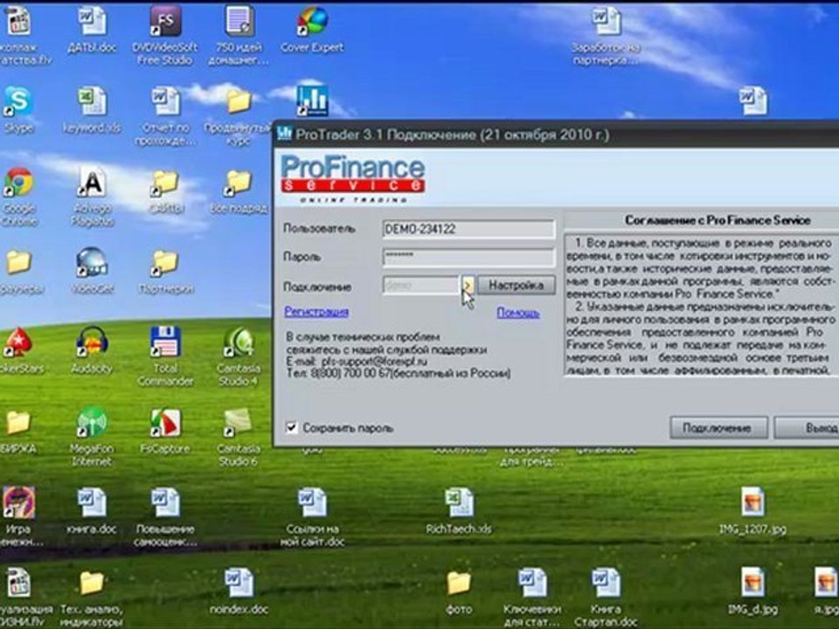Open Ссылки на мой сайт.doc file
The height and width of the screenshot is (629, 839).
click(x=312, y=503)
